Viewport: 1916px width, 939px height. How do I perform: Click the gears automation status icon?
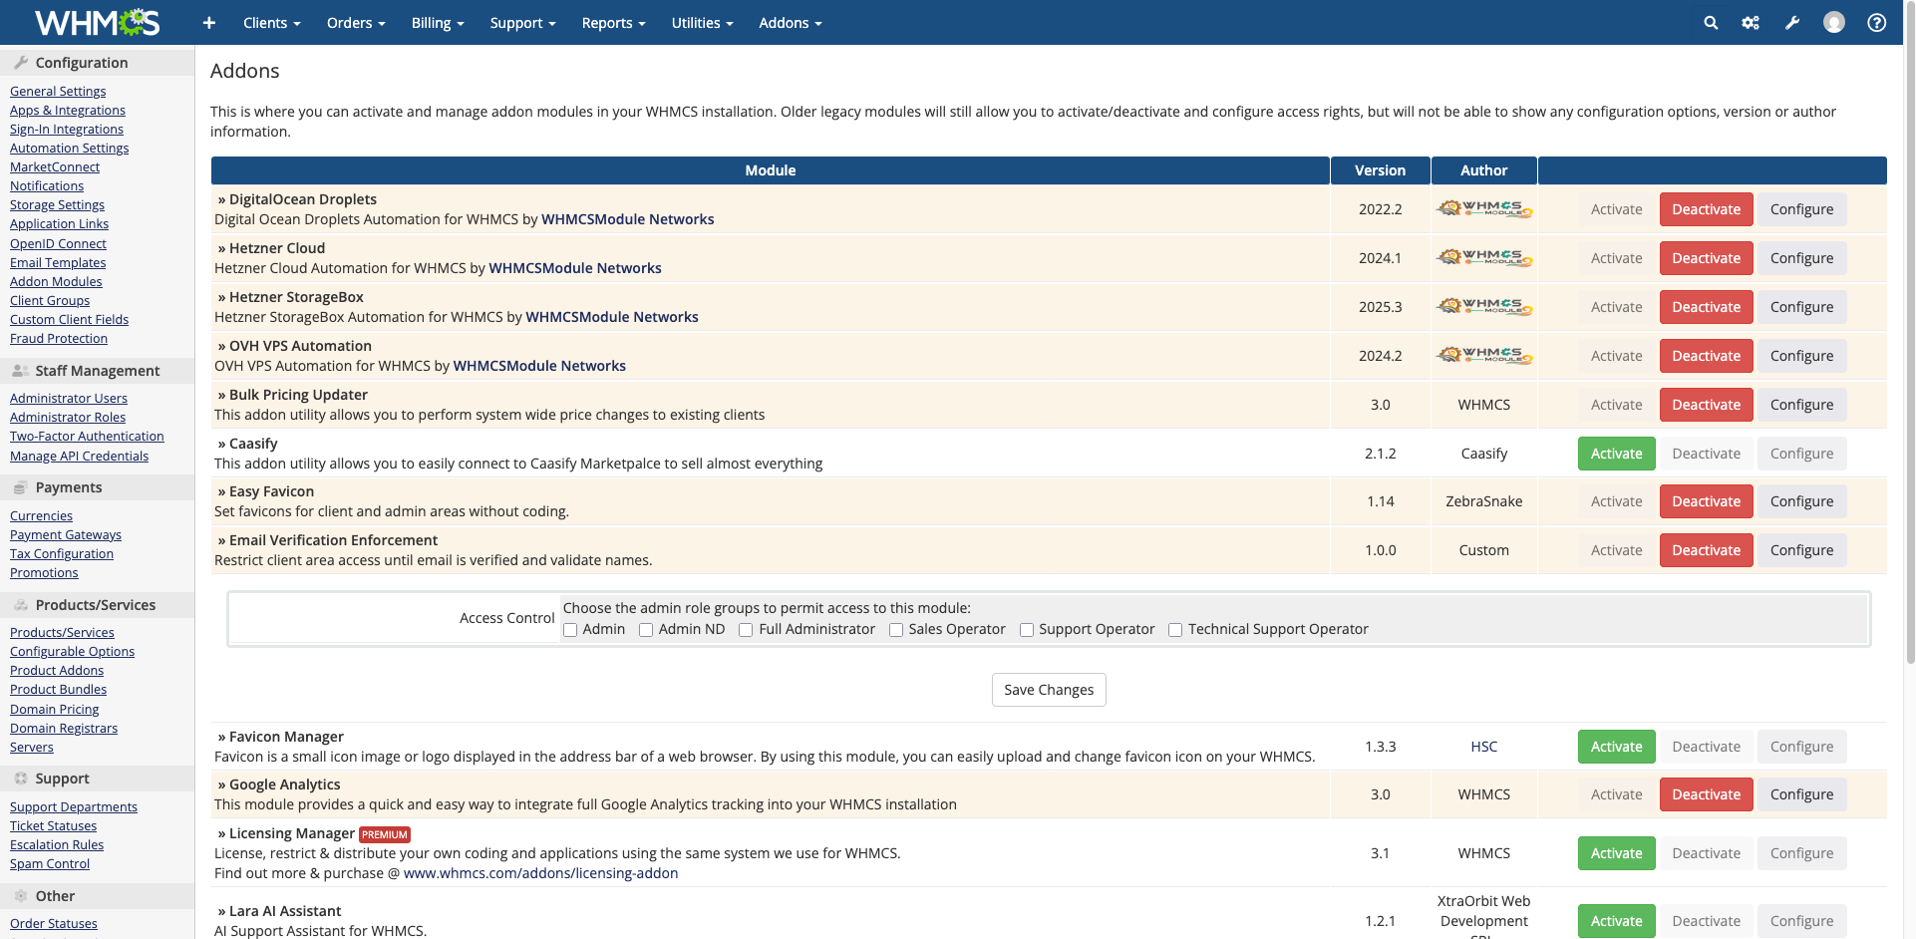pyautogui.click(x=1751, y=23)
